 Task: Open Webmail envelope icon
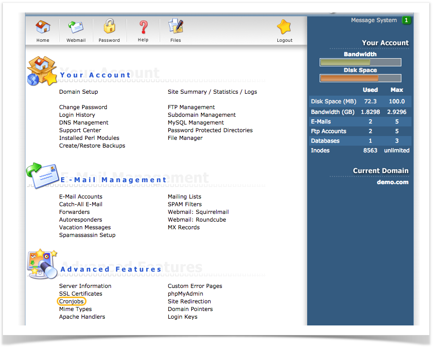click(76, 27)
